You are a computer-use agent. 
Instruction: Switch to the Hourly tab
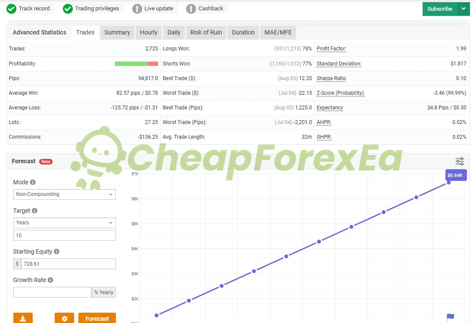[x=149, y=32]
